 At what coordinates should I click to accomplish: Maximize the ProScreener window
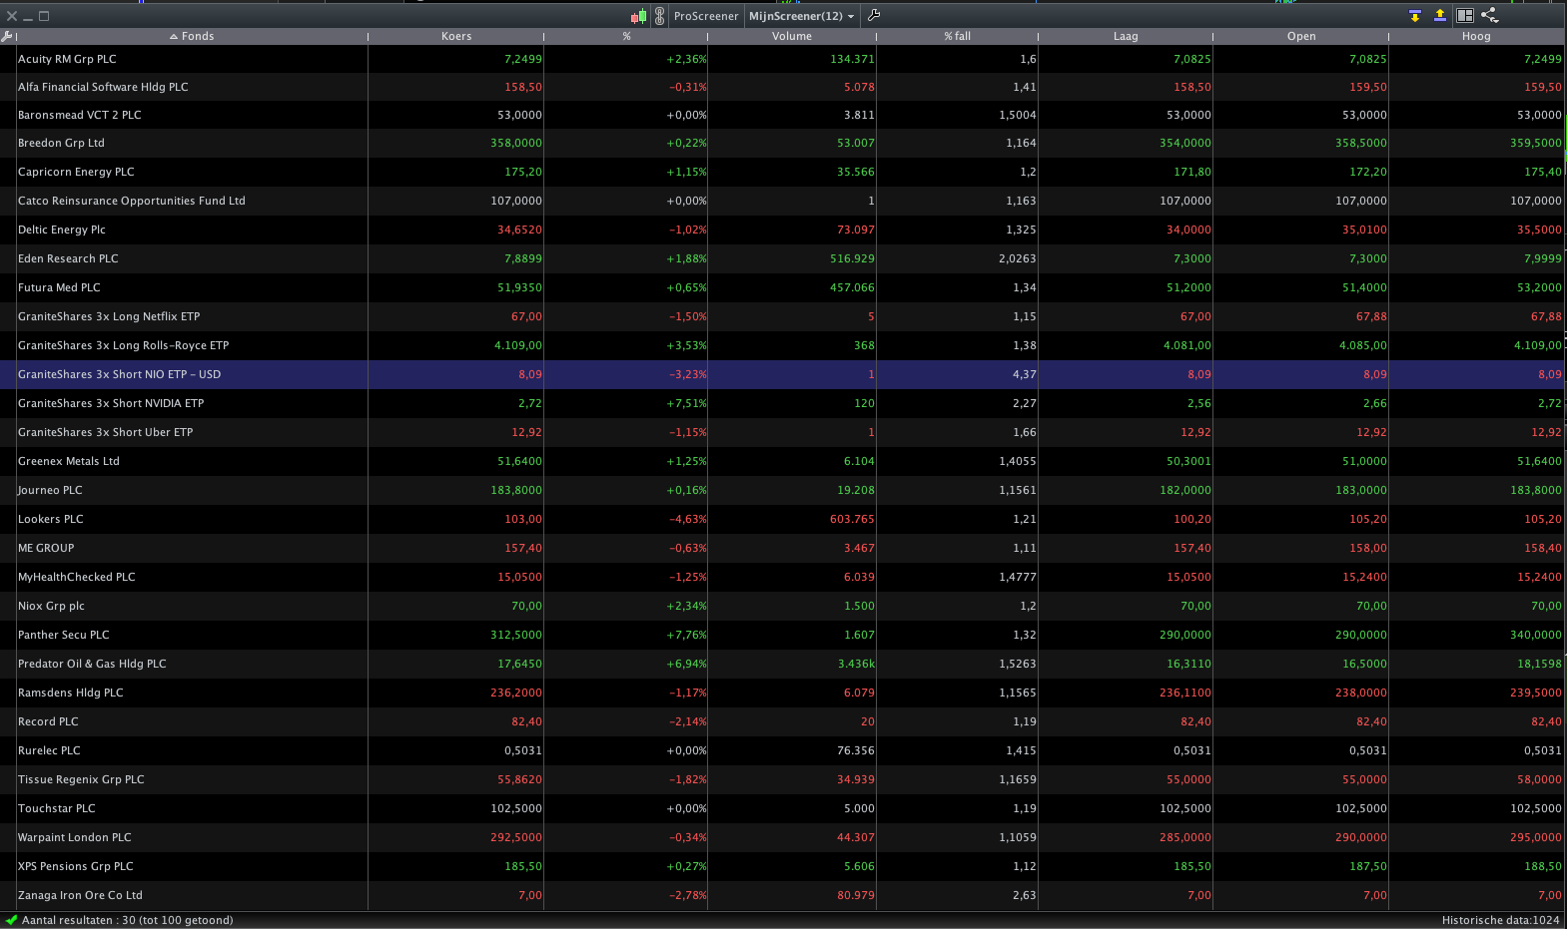[44, 16]
